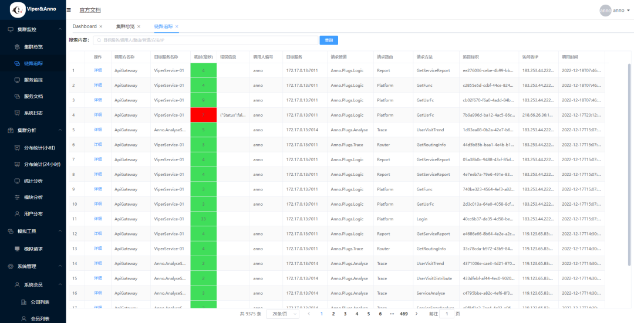
Task: Go to page 6
Action: click(x=380, y=314)
